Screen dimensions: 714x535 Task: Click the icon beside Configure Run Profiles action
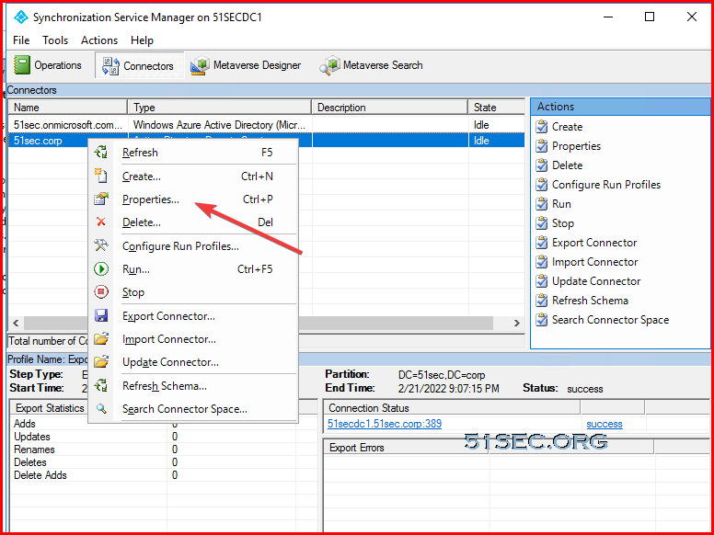point(542,185)
